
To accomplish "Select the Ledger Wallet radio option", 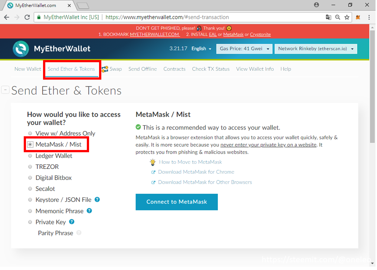I will click(x=30, y=156).
